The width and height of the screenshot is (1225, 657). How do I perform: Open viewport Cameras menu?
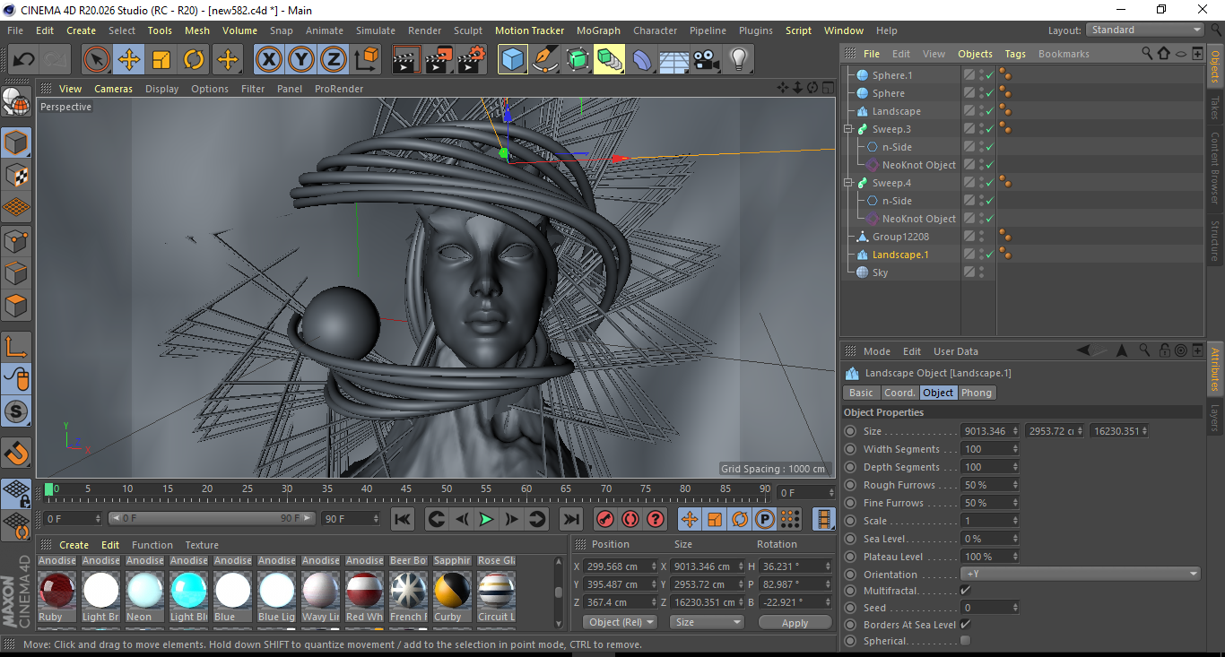coord(113,89)
